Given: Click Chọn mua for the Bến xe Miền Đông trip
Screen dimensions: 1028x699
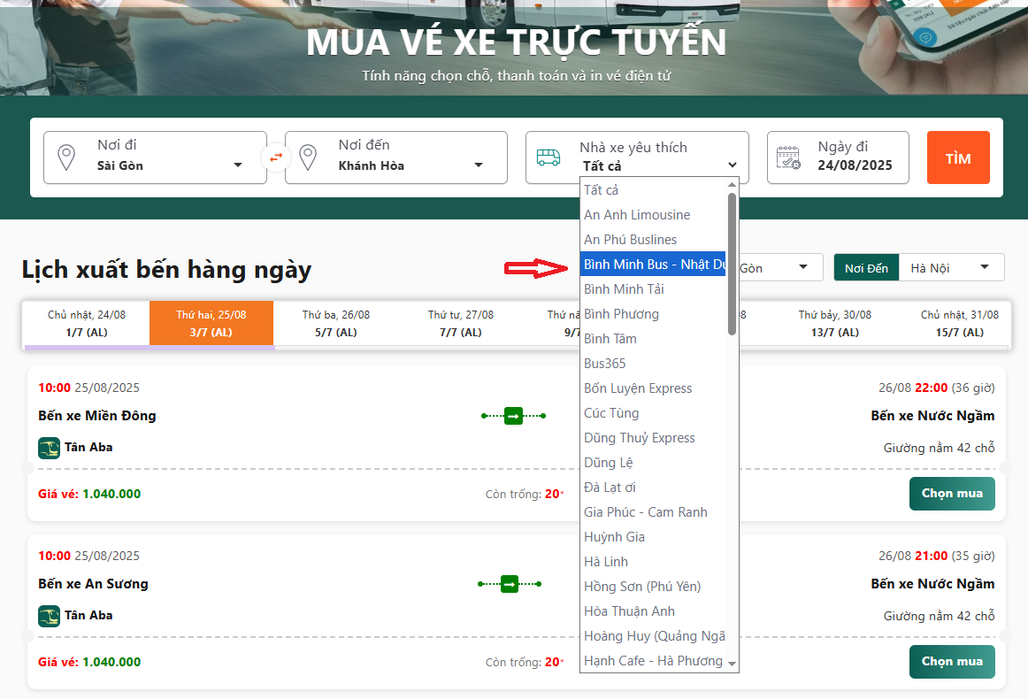Looking at the screenshot, I should click(951, 494).
